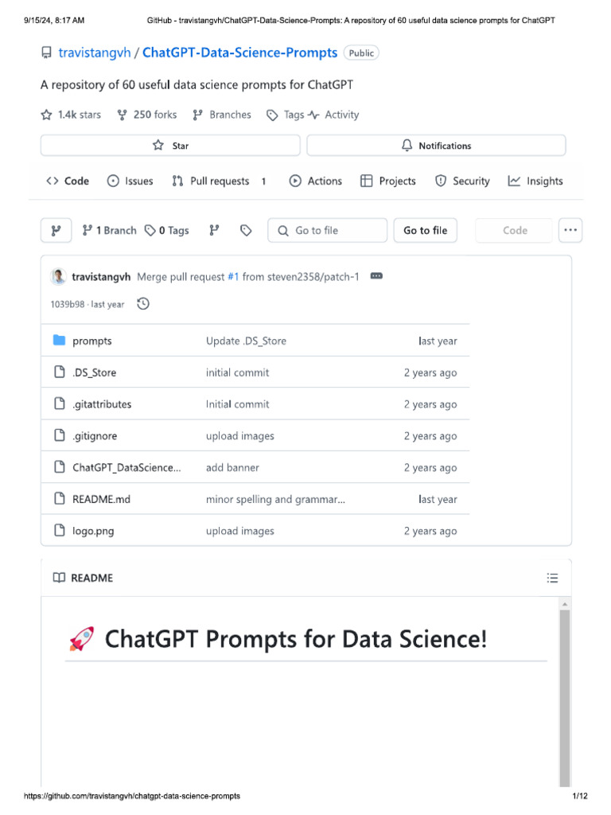
Task: Expand commit message ellipsis icon
Action: pos(376,276)
